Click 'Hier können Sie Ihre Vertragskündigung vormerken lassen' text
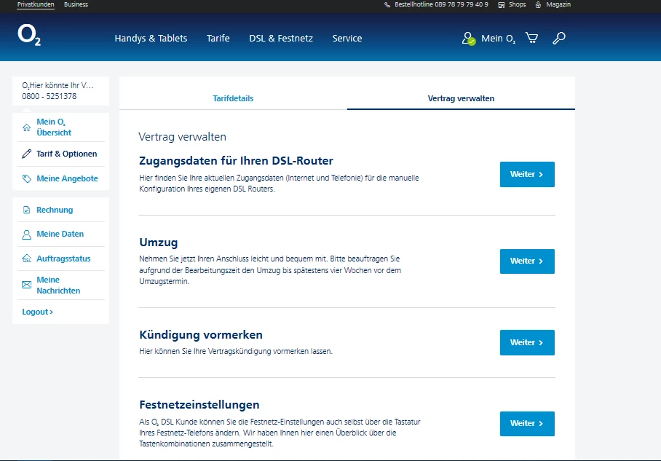661x461 pixels. 236,351
